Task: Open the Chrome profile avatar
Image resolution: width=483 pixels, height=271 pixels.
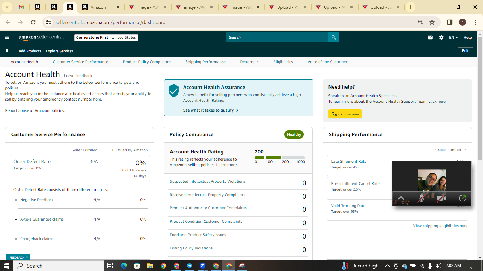Action: pos(462,22)
